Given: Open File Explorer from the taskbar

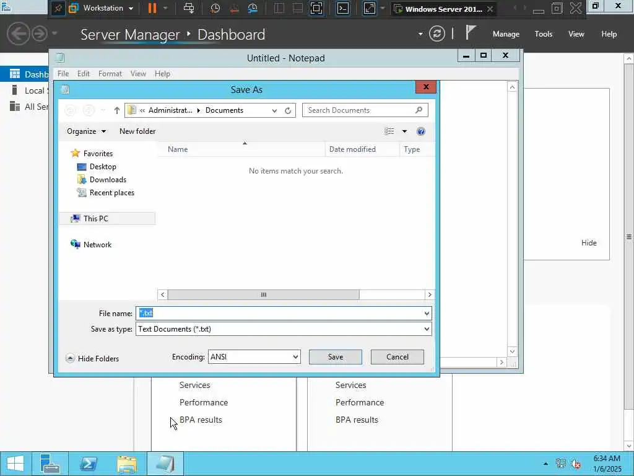Looking at the screenshot, I should [x=126, y=464].
